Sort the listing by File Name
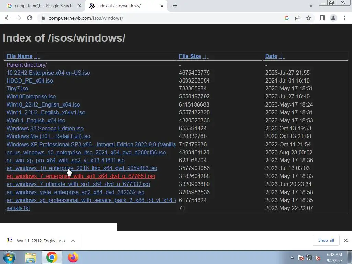The width and height of the screenshot is (352, 264). tap(19, 56)
